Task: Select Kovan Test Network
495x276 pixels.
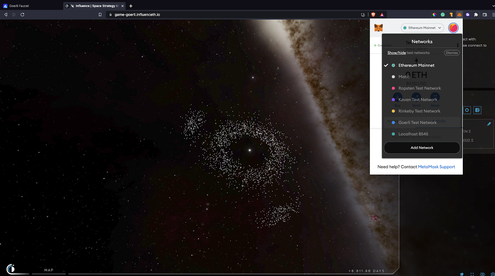Action: coord(422,99)
